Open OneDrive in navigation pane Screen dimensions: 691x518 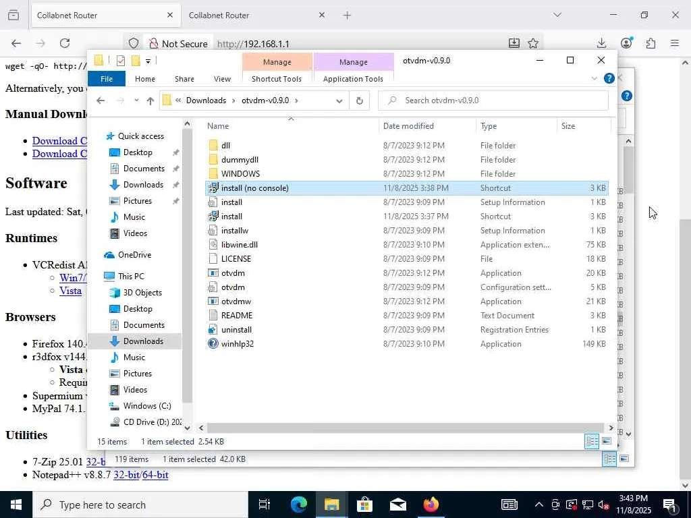tap(134, 254)
